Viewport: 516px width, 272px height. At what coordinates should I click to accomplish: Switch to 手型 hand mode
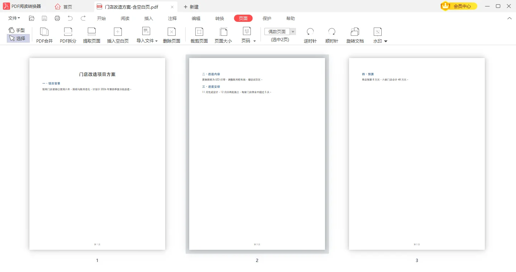17,30
